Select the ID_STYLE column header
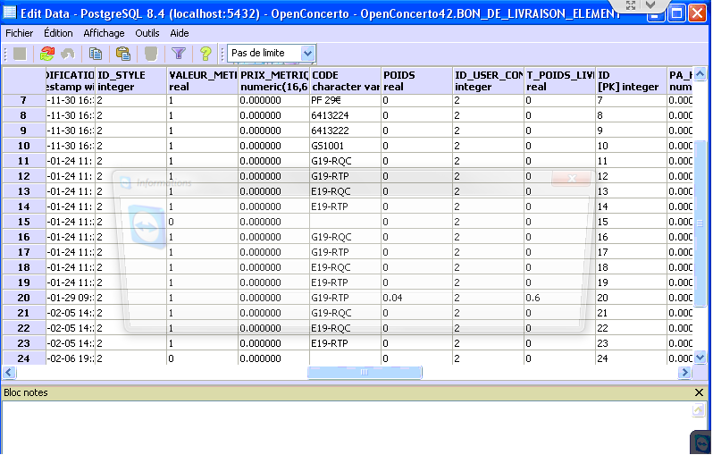This screenshot has height=455, width=713. [x=131, y=80]
